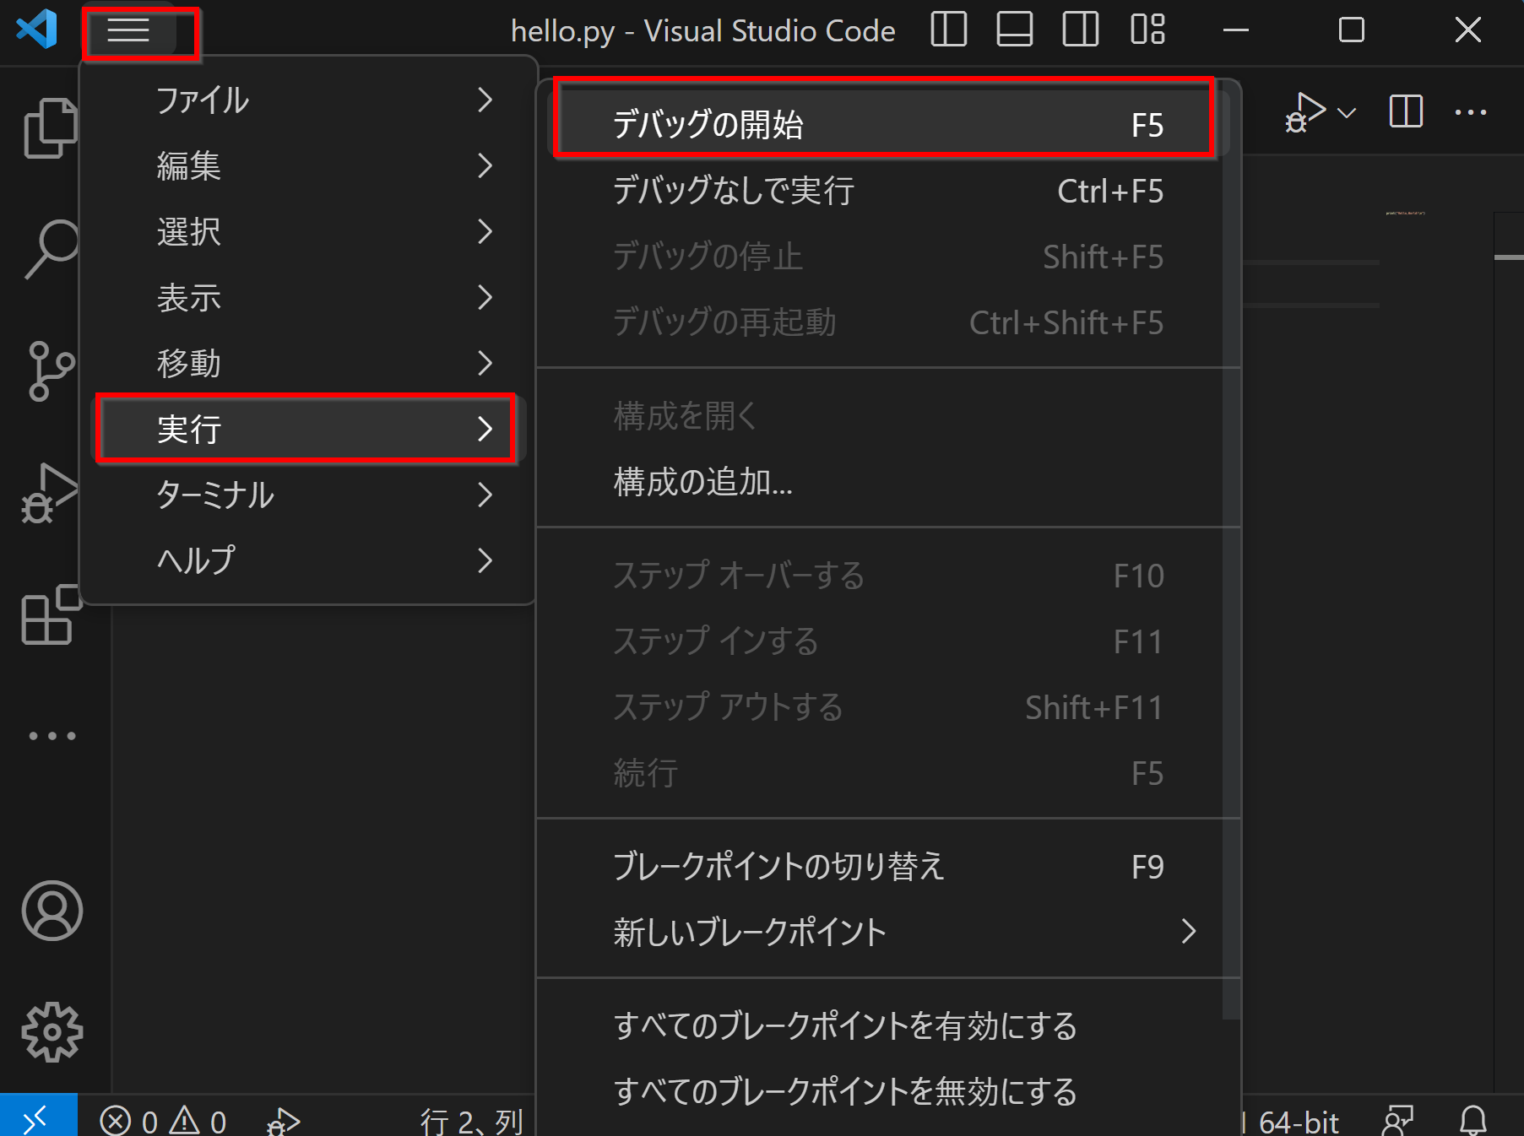
Task: Choose 構成の追加... menu entry
Action: [x=887, y=482]
